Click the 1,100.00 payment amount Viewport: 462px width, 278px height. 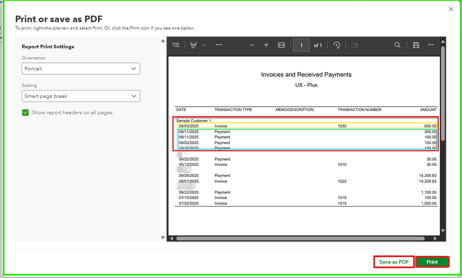click(x=429, y=193)
